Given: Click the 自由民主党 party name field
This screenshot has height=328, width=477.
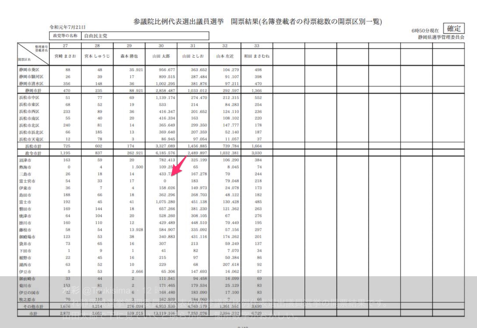Looking at the screenshot, I should point(96,36).
